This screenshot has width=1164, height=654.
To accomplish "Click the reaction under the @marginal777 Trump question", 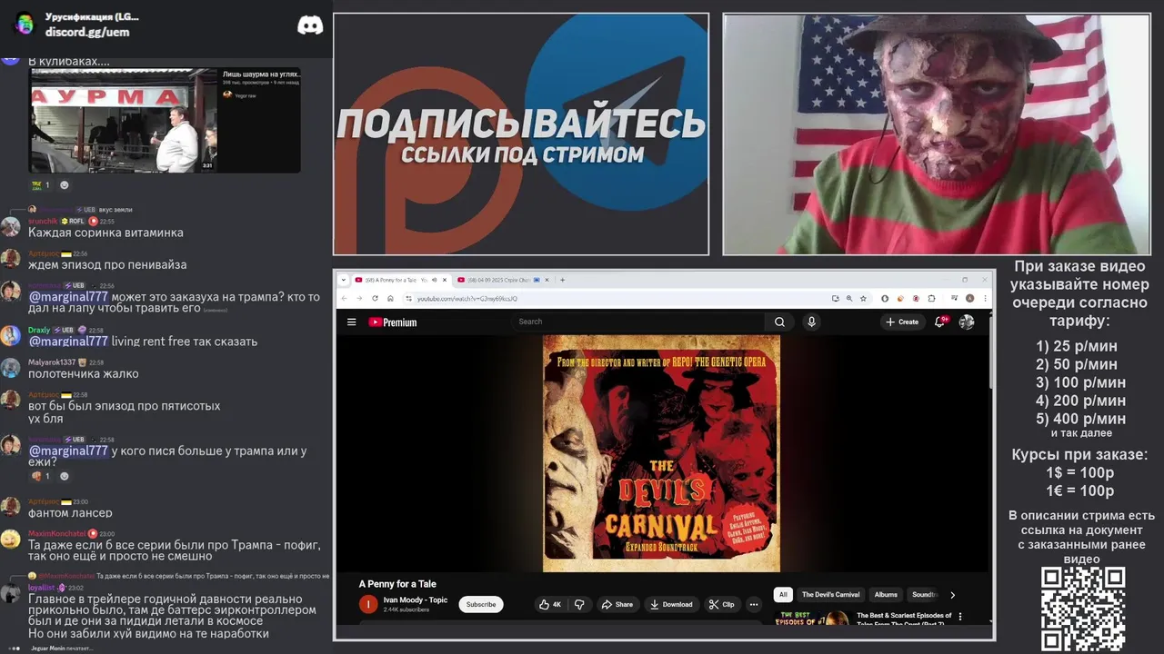I will 41,476.
